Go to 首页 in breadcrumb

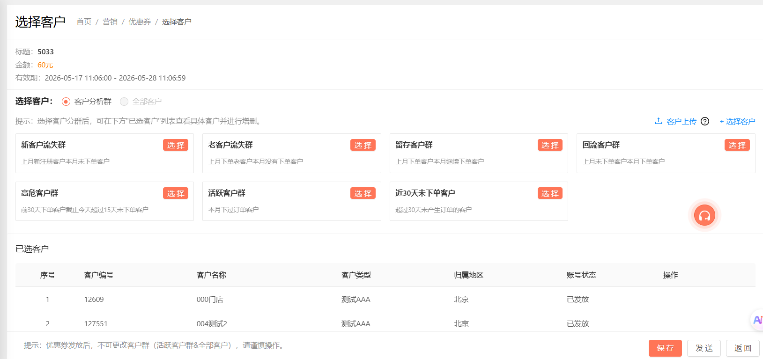click(x=84, y=22)
